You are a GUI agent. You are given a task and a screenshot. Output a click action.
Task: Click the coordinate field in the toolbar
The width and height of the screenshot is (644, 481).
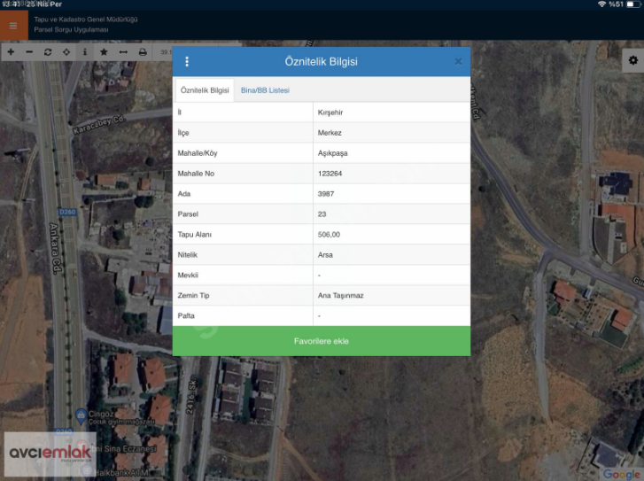(x=163, y=52)
